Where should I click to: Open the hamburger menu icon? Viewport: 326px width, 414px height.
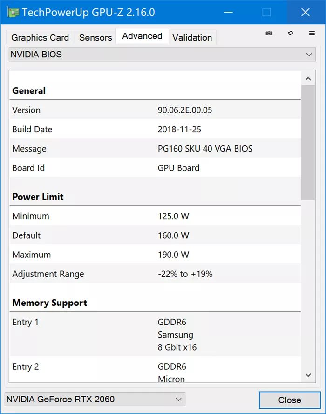pyautogui.click(x=312, y=34)
